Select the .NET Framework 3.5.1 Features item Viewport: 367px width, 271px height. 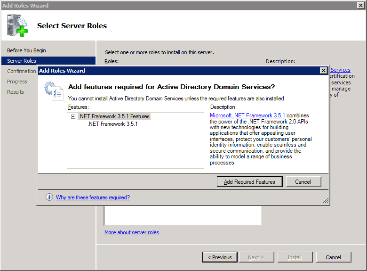pyautogui.click(x=114, y=116)
